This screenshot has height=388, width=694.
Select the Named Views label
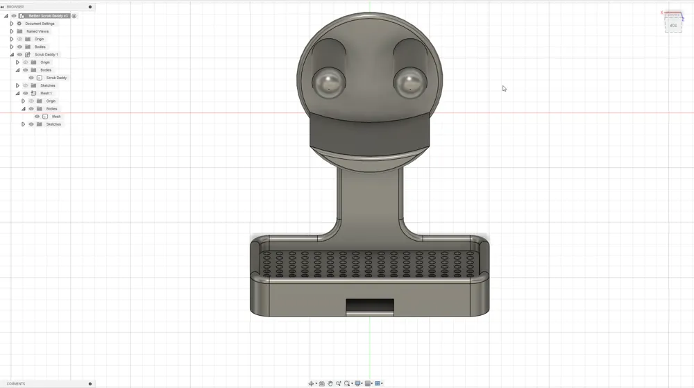coord(37,31)
